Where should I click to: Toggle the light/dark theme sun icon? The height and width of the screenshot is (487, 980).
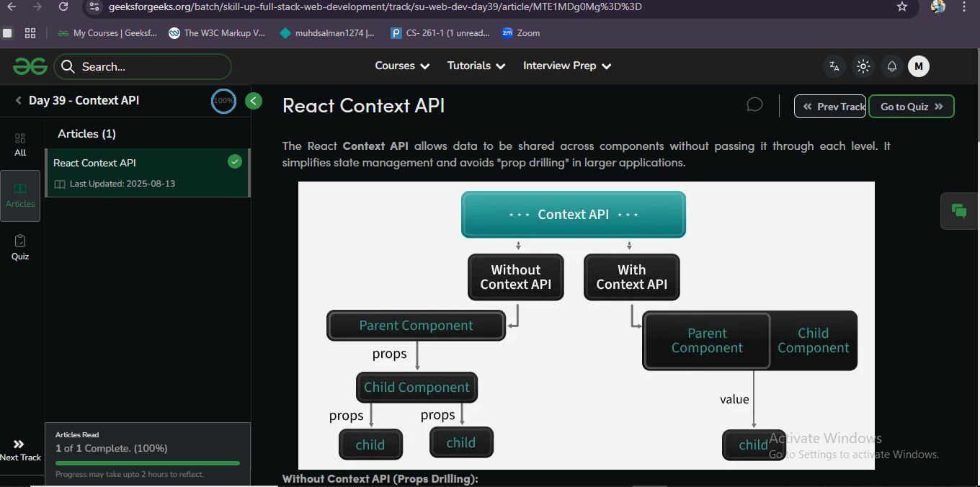(863, 66)
